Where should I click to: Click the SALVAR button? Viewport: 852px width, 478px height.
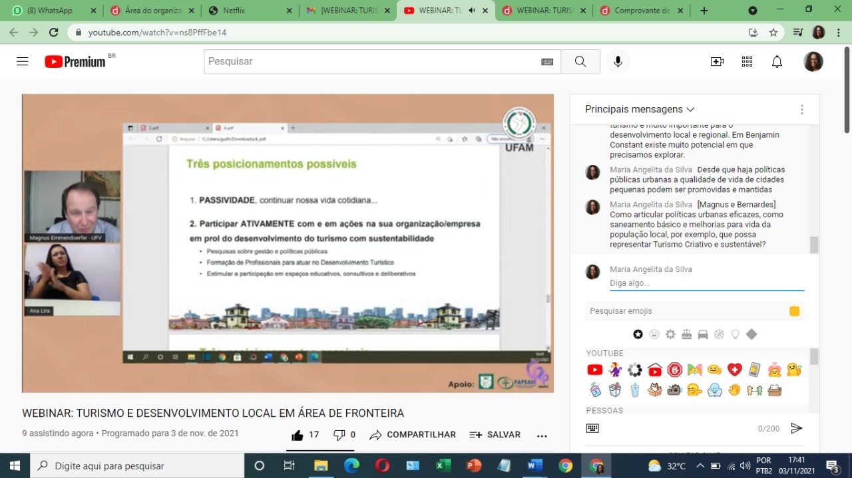[x=495, y=435]
